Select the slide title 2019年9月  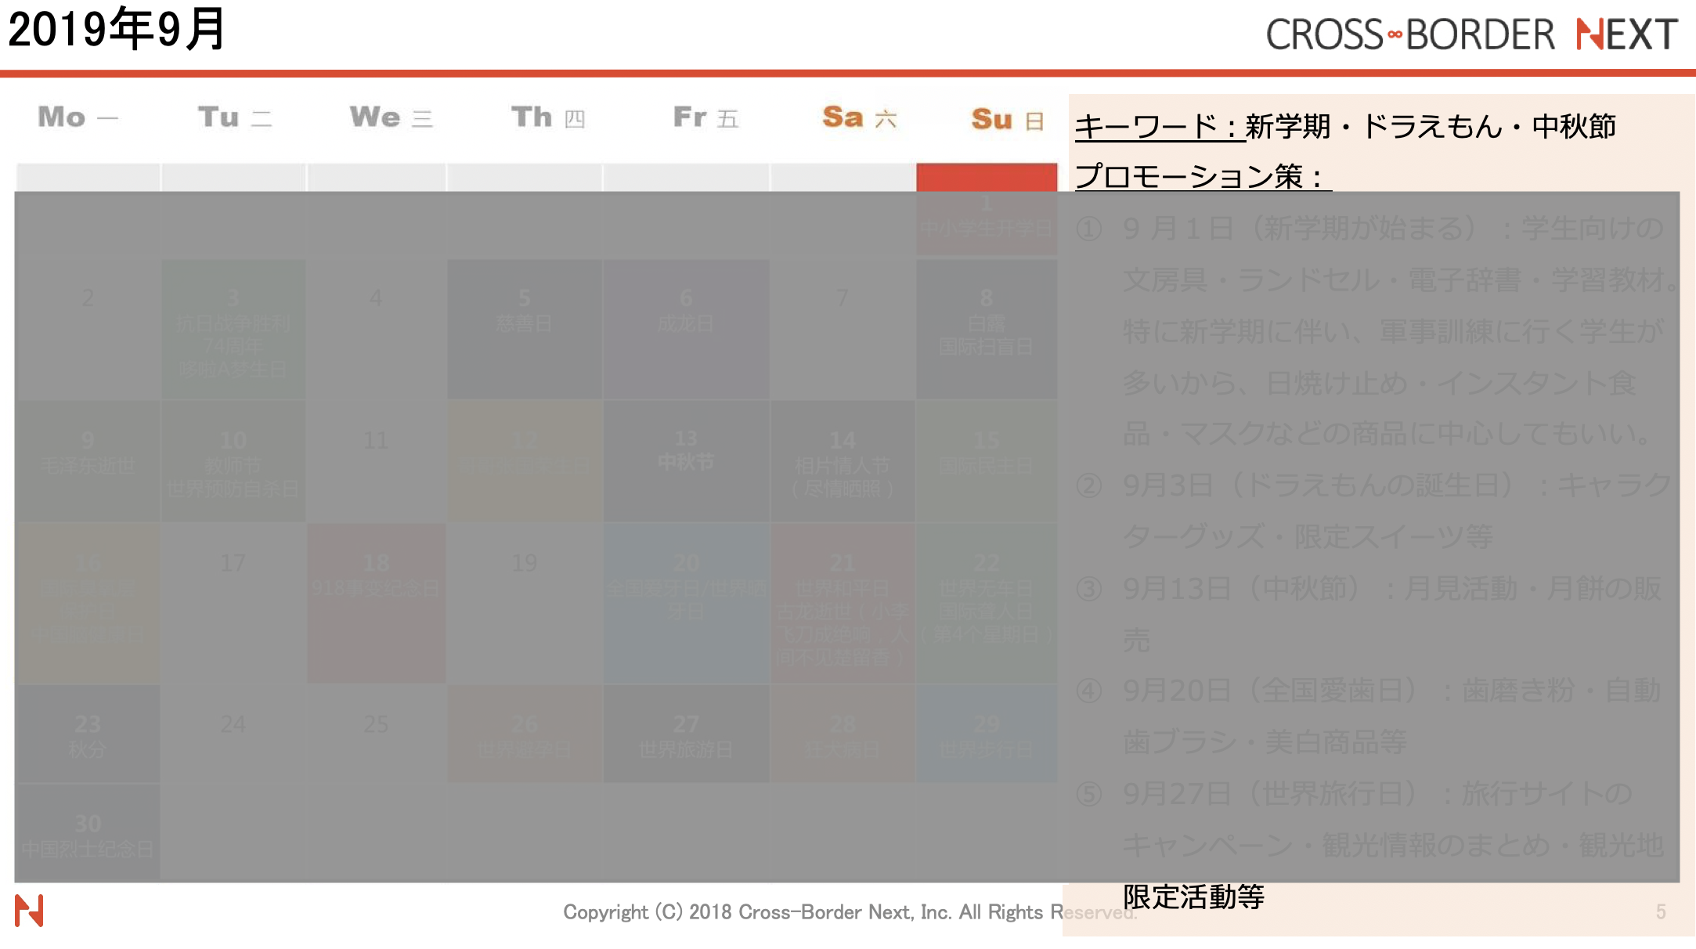pyautogui.click(x=117, y=30)
